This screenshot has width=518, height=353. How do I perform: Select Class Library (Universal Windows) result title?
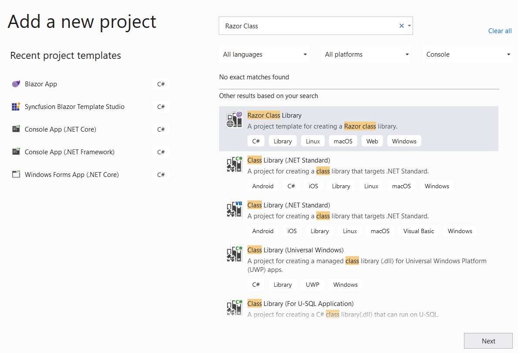295,250
